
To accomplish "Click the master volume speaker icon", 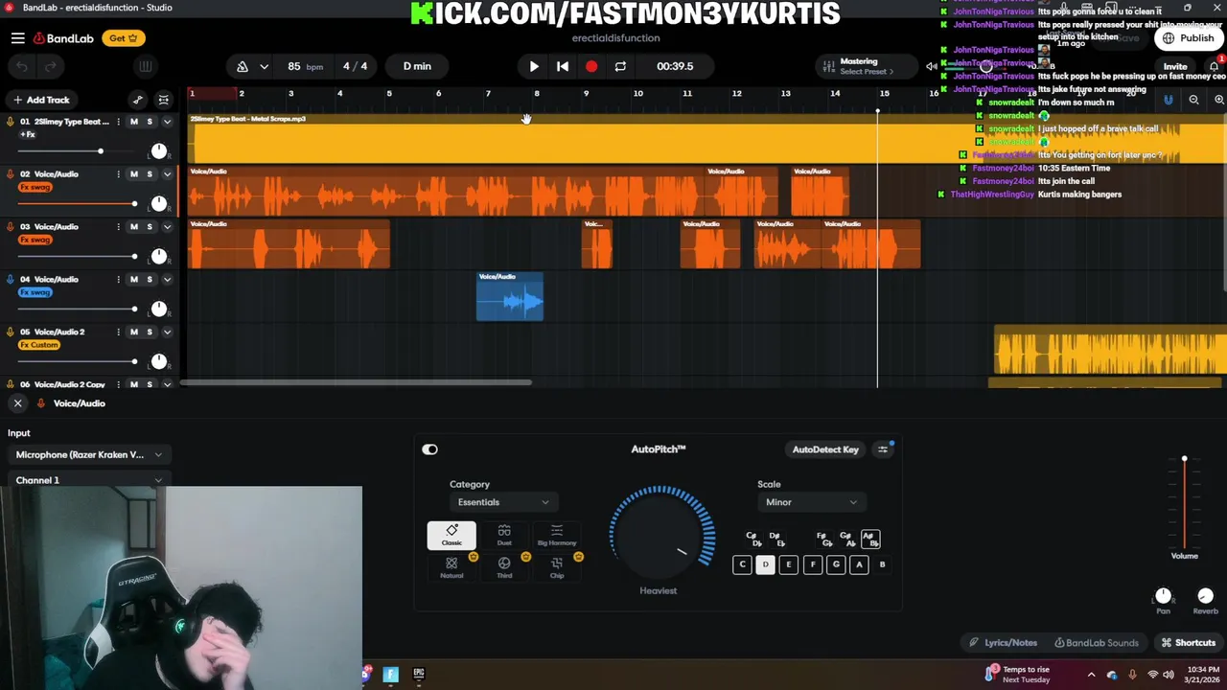I will click(x=931, y=66).
